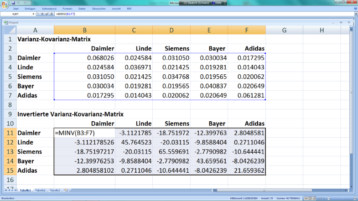Click the Mappe1 workbook window icon
The image size is (358, 201).
coord(6,22)
